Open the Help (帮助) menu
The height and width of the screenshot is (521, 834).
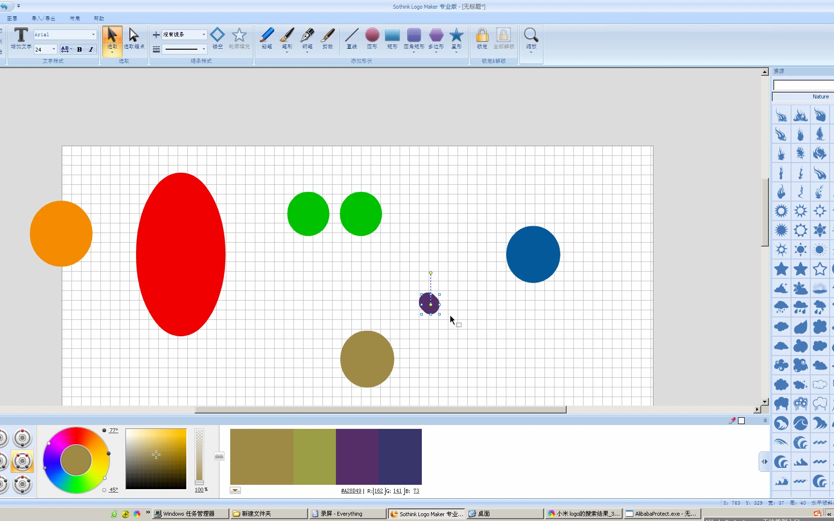(x=99, y=18)
